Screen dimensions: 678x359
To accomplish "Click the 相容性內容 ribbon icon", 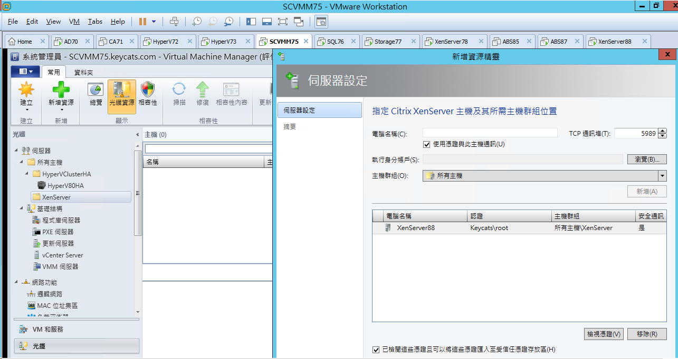I will tap(231, 89).
